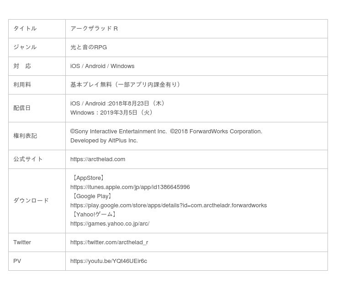Click the 【Yahoo!ゲーム】 heading

click(x=95, y=215)
